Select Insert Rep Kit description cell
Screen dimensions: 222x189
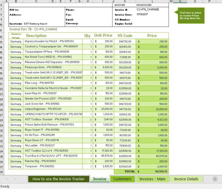[x=53, y=93]
